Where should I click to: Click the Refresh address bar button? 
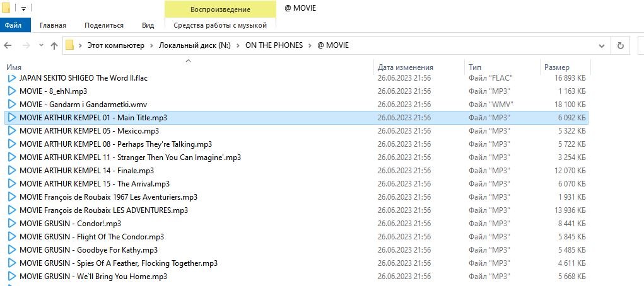click(621, 45)
